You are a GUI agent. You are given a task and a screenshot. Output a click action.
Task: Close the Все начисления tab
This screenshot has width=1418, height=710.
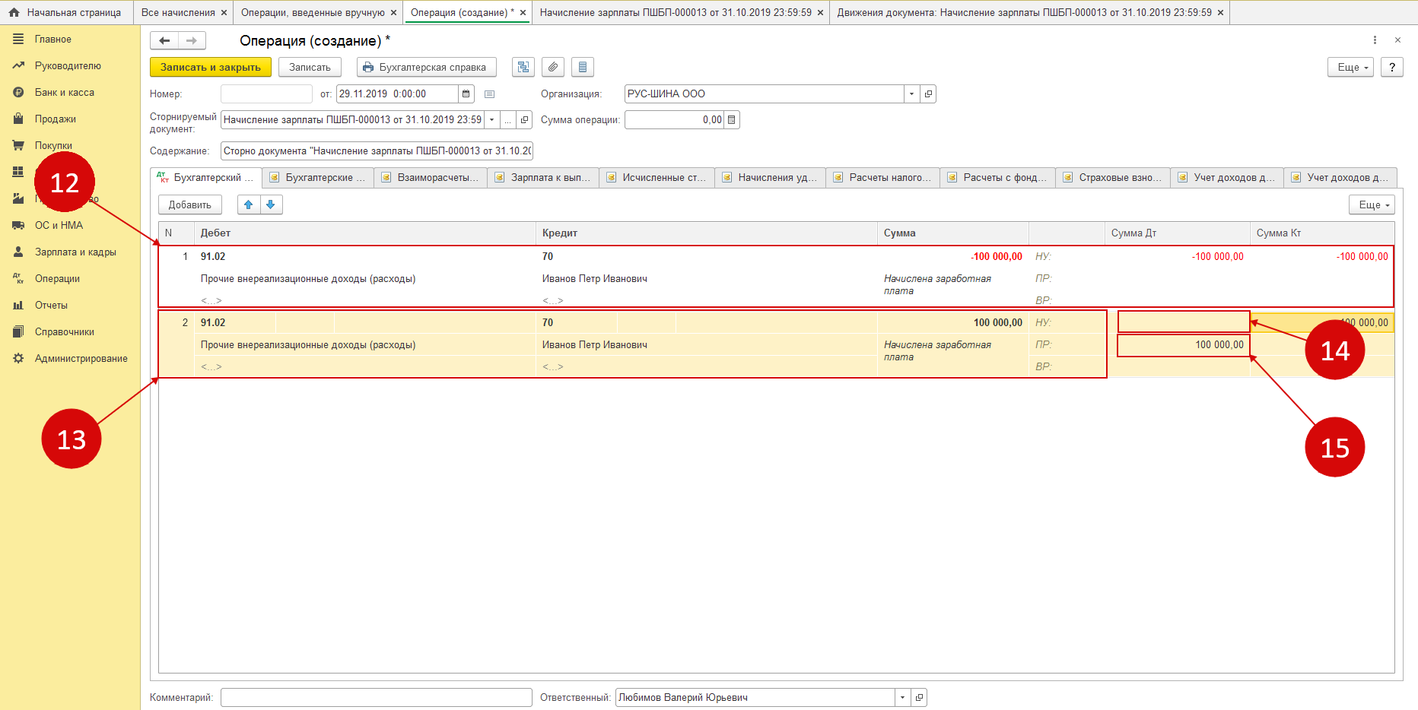pos(224,13)
